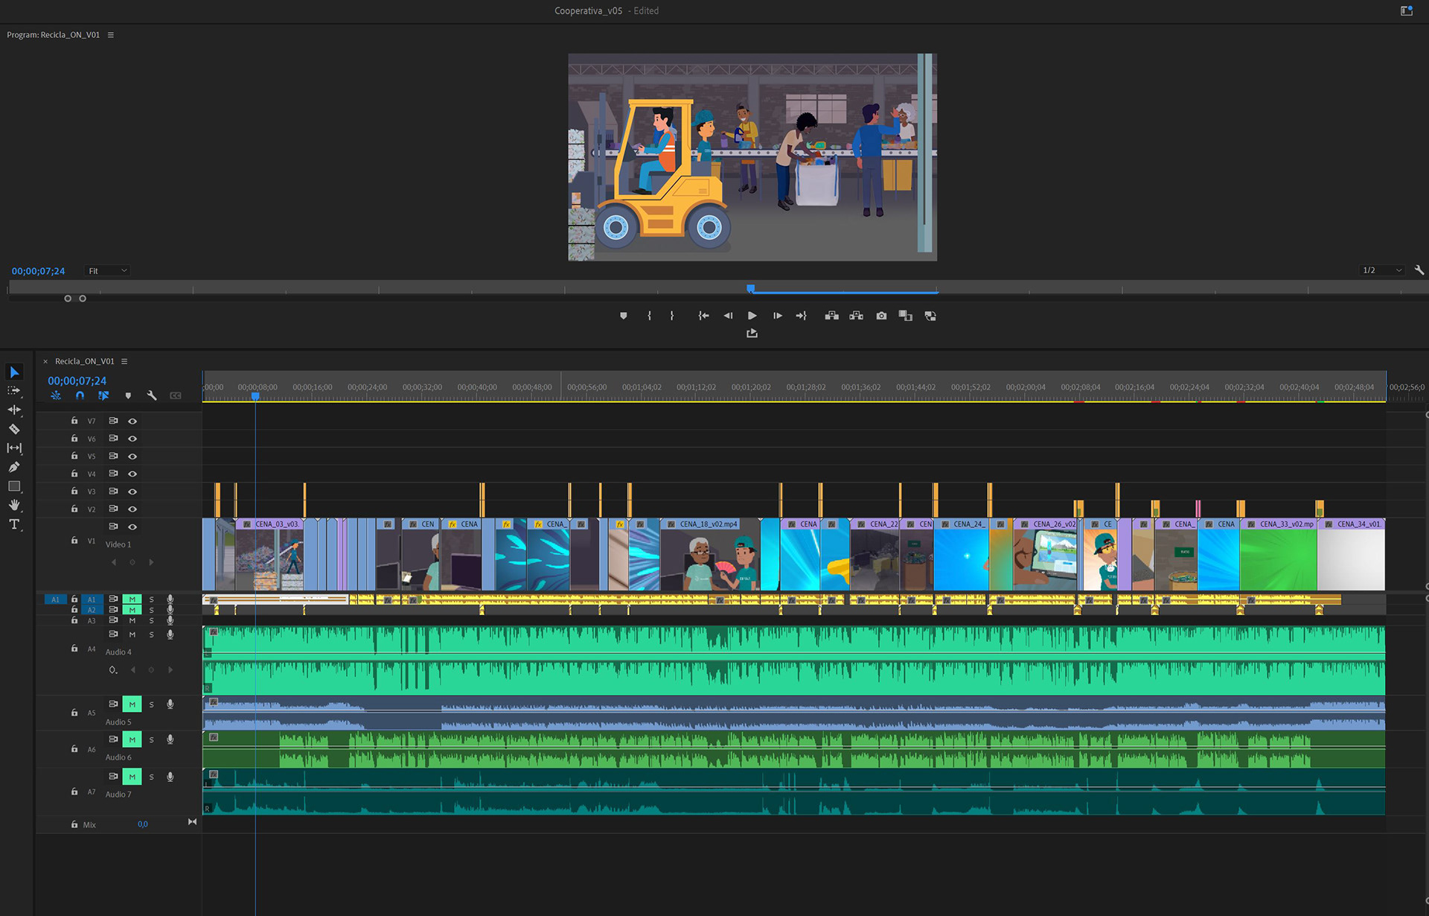
Task: Open timeline display settings wrench
Action: [x=152, y=395]
